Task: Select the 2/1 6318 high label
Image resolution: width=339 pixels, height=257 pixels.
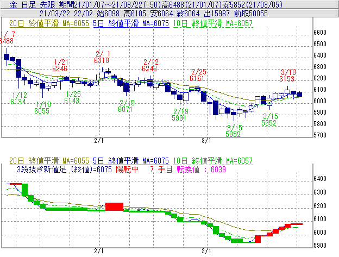Action: [102, 57]
